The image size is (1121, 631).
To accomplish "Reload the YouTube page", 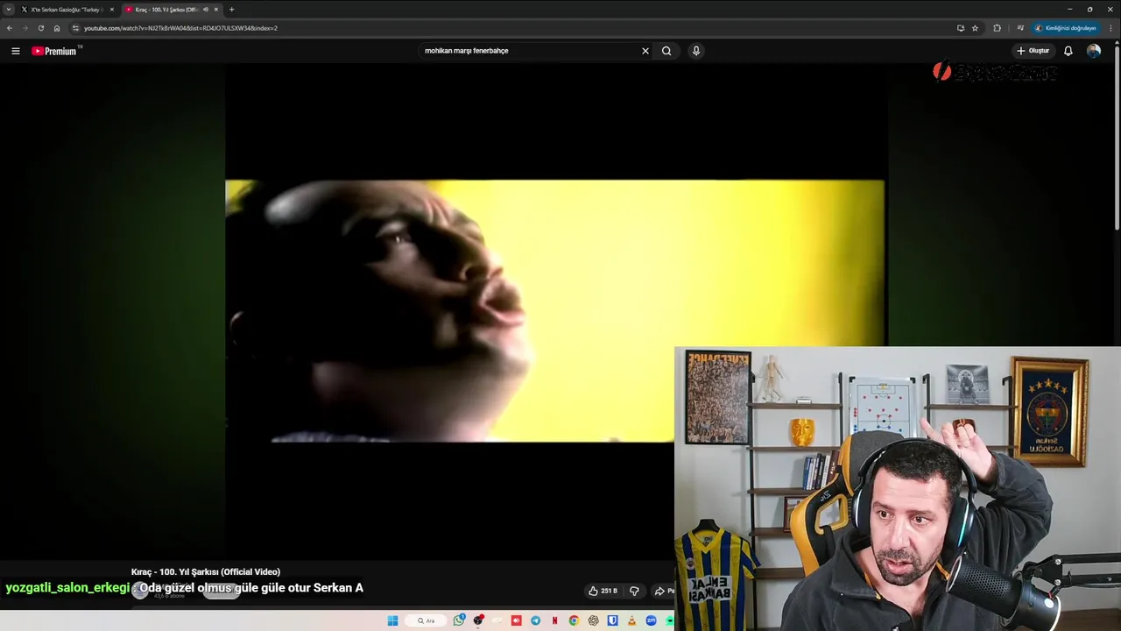I will [40, 28].
